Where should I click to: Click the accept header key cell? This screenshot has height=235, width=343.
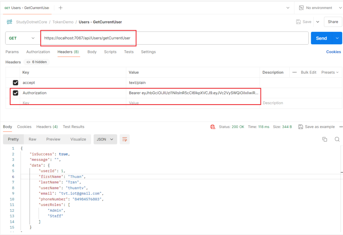[x=73, y=82]
